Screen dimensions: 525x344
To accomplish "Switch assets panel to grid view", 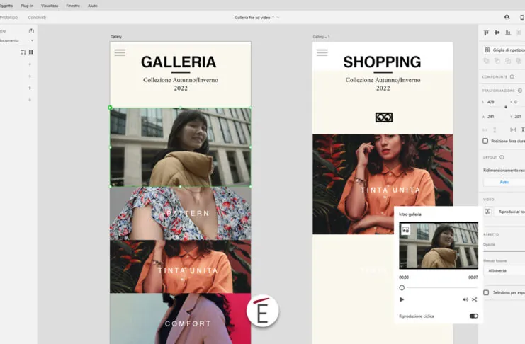I will pyautogui.click(x=31, y=52).
